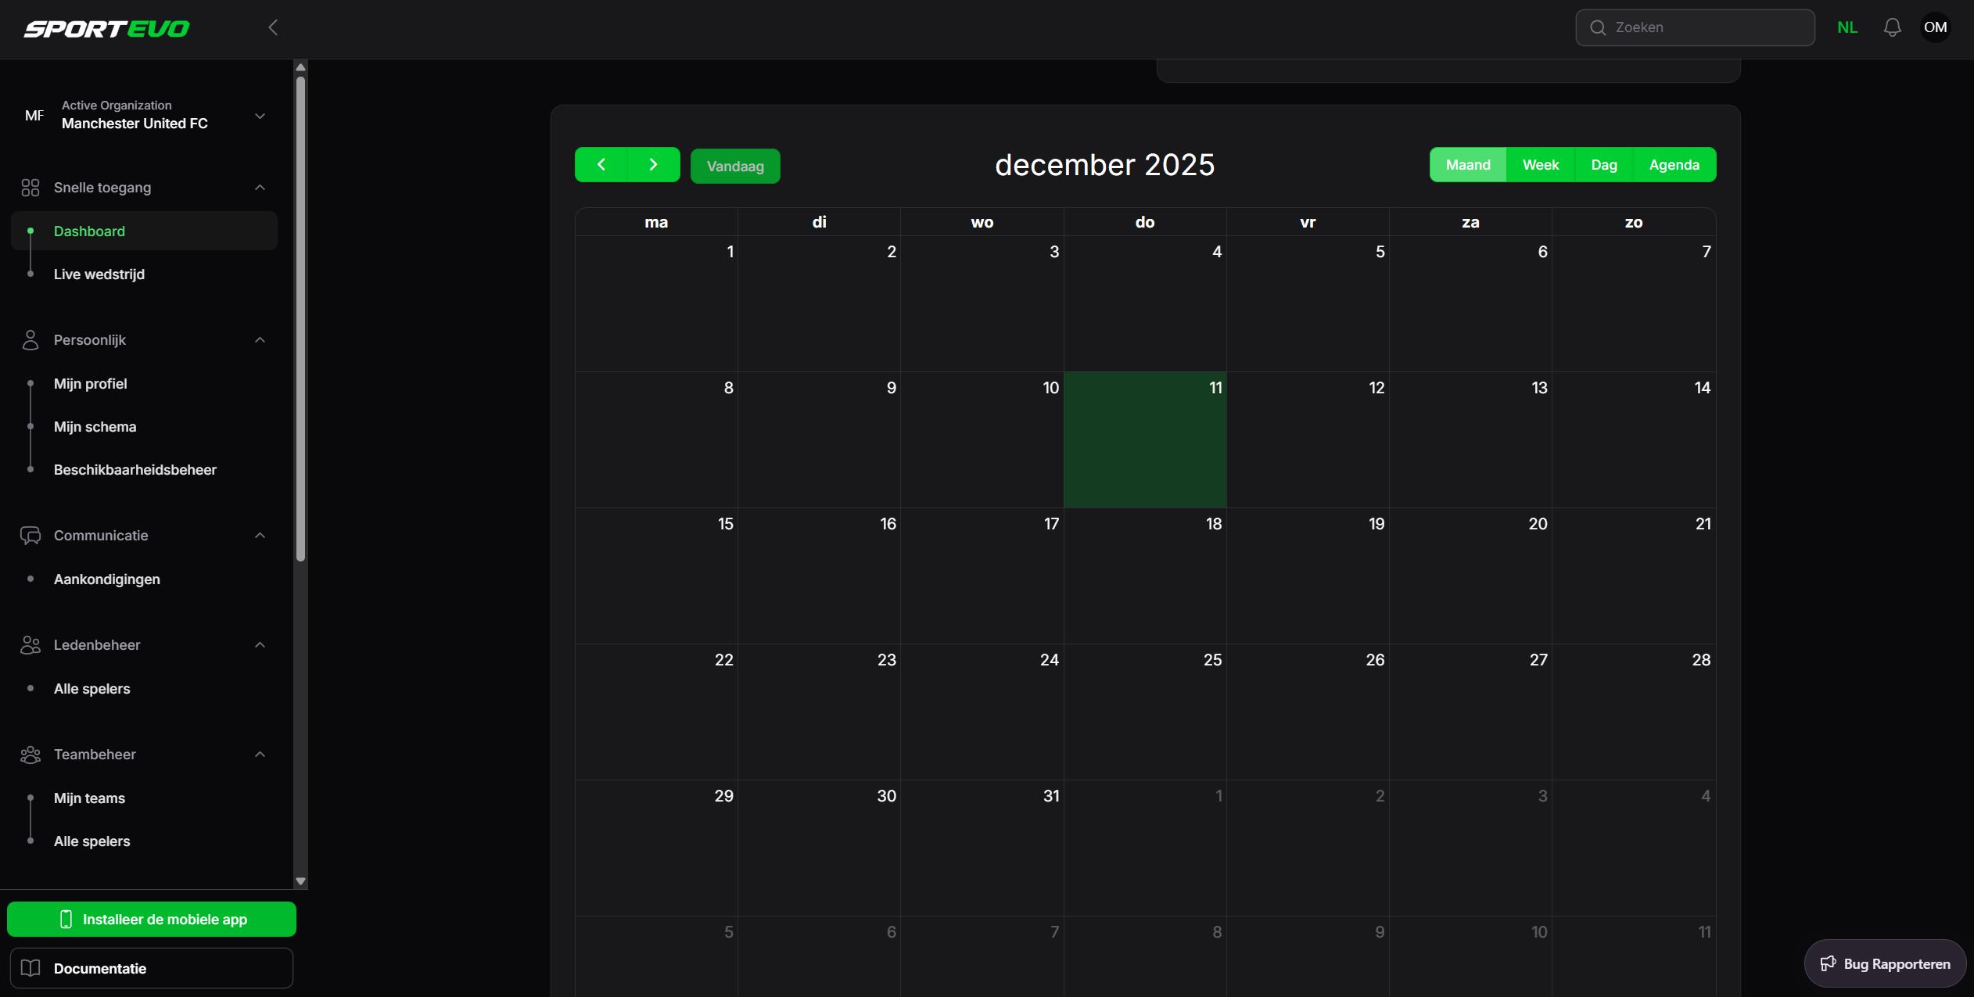This screenshot has width=1974, height=997.
Task: Click the OM avatar in the top right
Action: pyautogui.click(x=1936, y=27)
